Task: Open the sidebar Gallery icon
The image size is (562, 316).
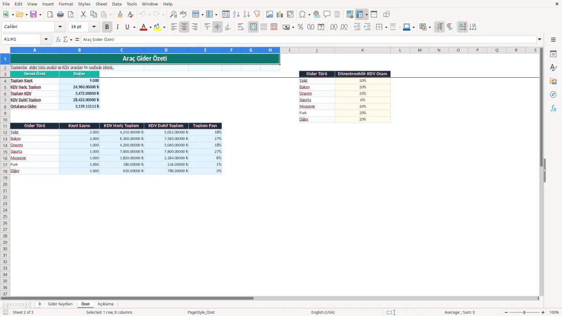Action: (553, 81)
